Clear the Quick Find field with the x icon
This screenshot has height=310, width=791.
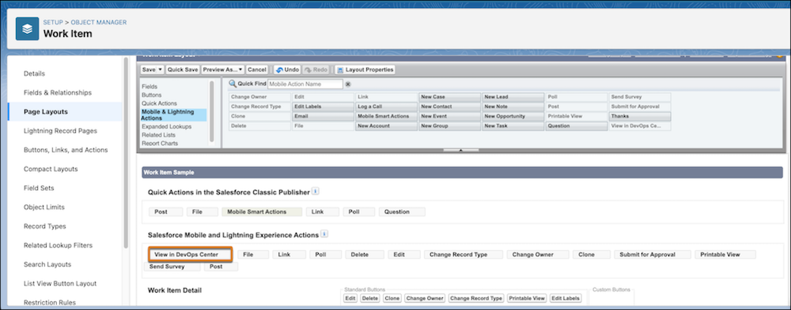(347, 84)
